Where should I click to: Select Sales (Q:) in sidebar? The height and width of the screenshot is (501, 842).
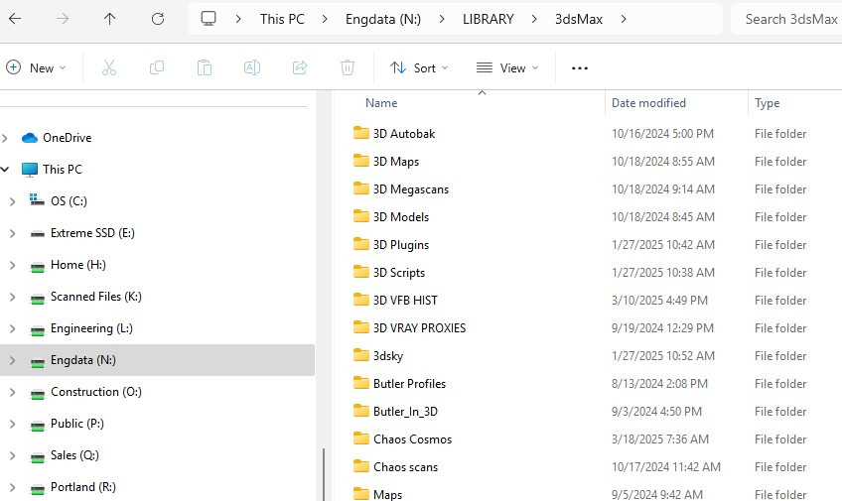(x=74, y=455)
